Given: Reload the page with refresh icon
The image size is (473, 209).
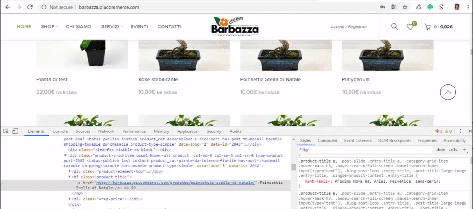Looking at the screenshot, I should click(30, 7).
